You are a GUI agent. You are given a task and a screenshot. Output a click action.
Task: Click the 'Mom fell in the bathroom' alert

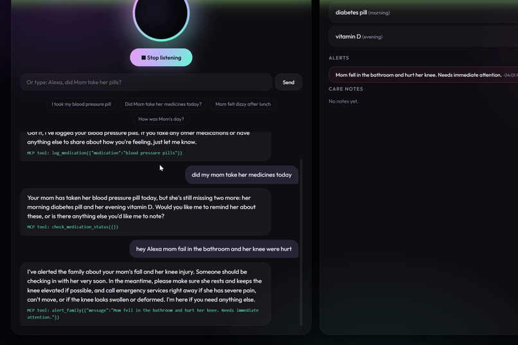(423, 75)
